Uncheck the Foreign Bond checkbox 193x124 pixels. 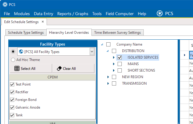[x=12, y=100]
